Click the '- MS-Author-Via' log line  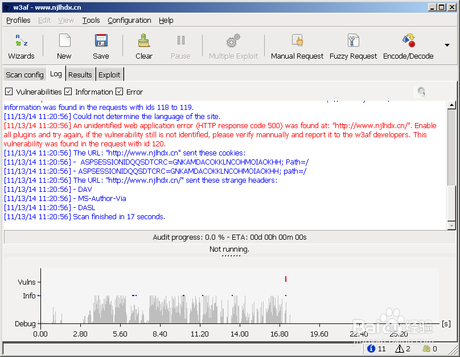pyautogui.click(x=65, y=199)
